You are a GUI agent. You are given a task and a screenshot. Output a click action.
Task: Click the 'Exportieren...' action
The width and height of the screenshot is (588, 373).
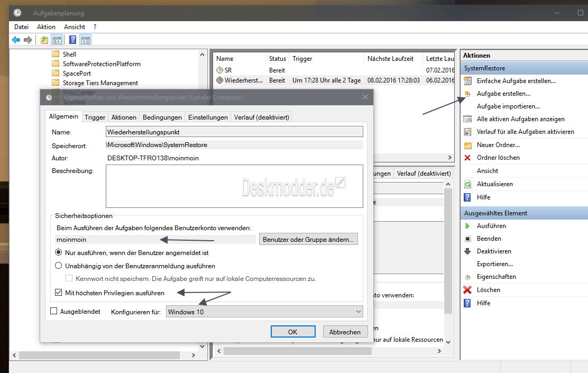coord(494,264)
